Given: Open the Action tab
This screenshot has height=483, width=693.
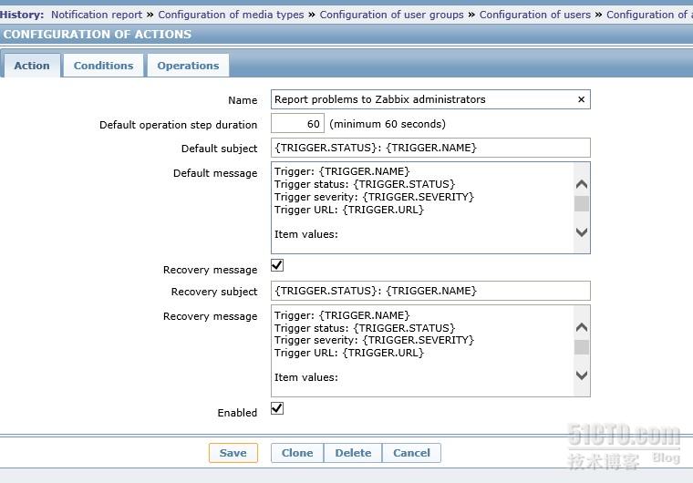Looking at the screenshot, I should pyautogui.click(x=32, y=66).
